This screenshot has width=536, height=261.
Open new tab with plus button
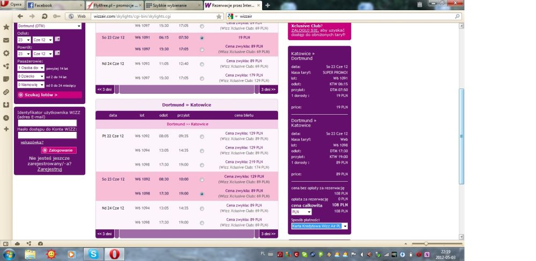point(267,5)
